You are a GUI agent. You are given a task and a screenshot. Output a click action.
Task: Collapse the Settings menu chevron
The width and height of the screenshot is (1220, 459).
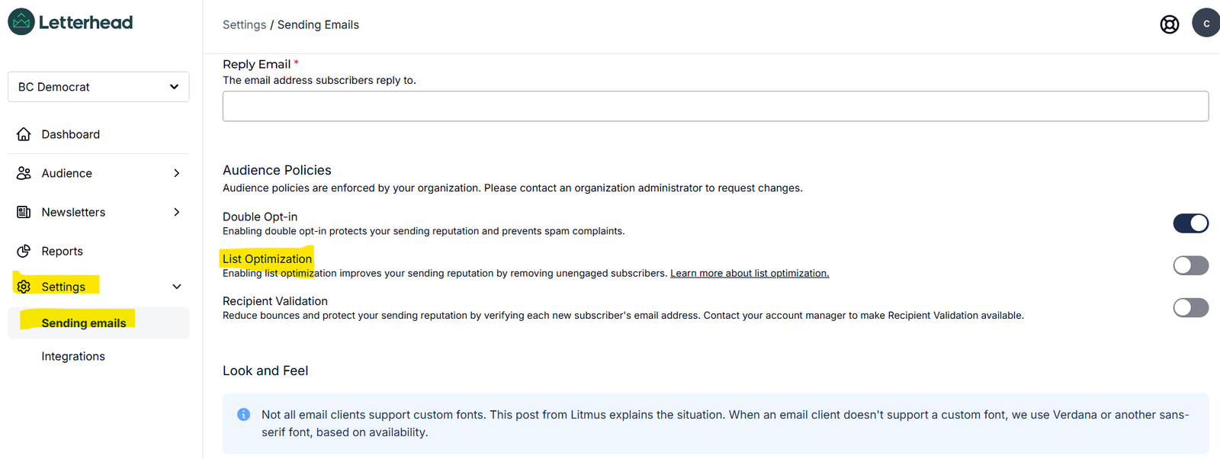pyautogui.click(x=177, y=287)
